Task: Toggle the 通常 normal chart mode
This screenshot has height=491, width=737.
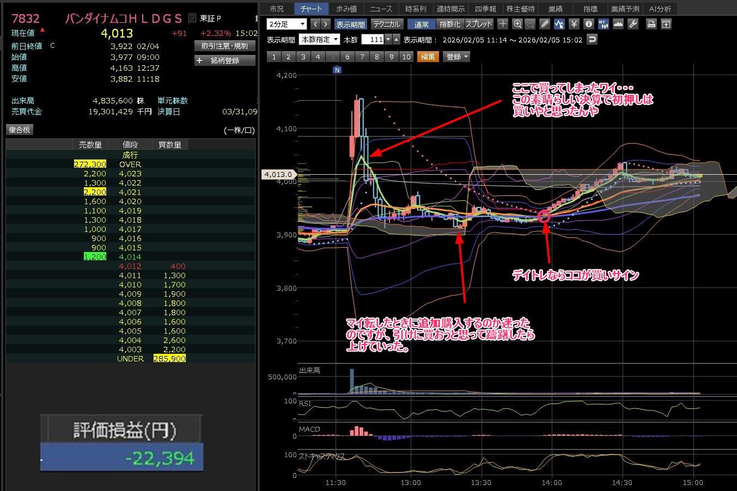Action: [421, 24]
